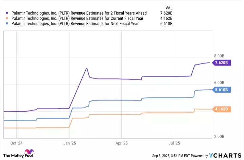The height and width of the screenshot is (160, 244).
Task: Click blue legend dot for Next Fiscal Year
Action: point(7,23)
